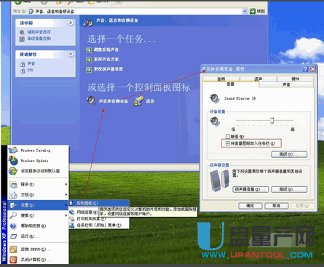324x267 pixels.
Task: Collapse the 疑难解答 panel with its chevron
Action: (71, 54)
